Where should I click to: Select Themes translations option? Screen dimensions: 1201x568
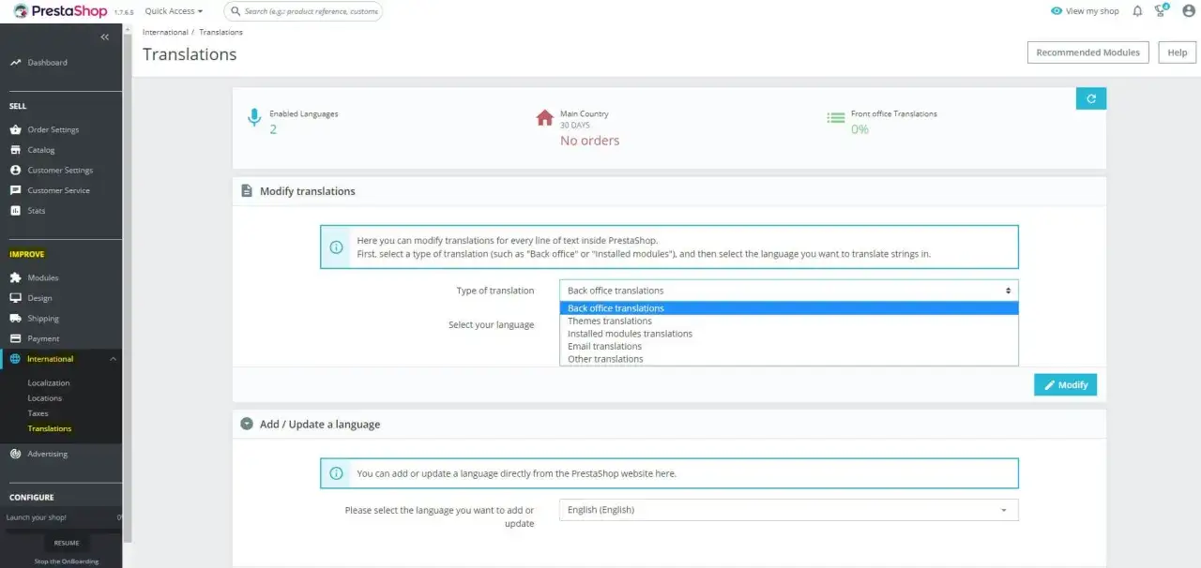tap(788, 321)
